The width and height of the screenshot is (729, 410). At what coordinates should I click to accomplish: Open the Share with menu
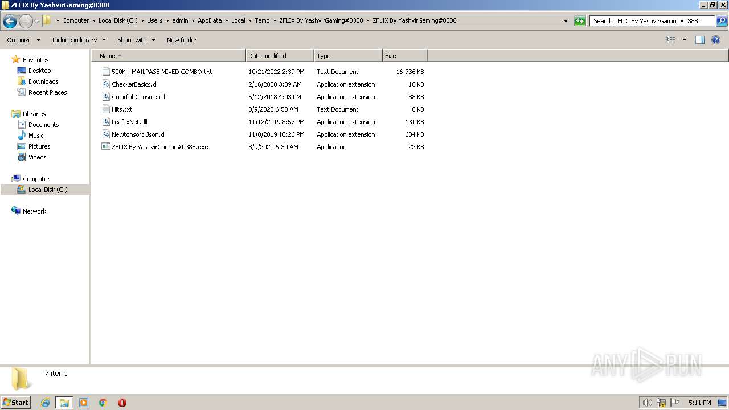point(137,40)
